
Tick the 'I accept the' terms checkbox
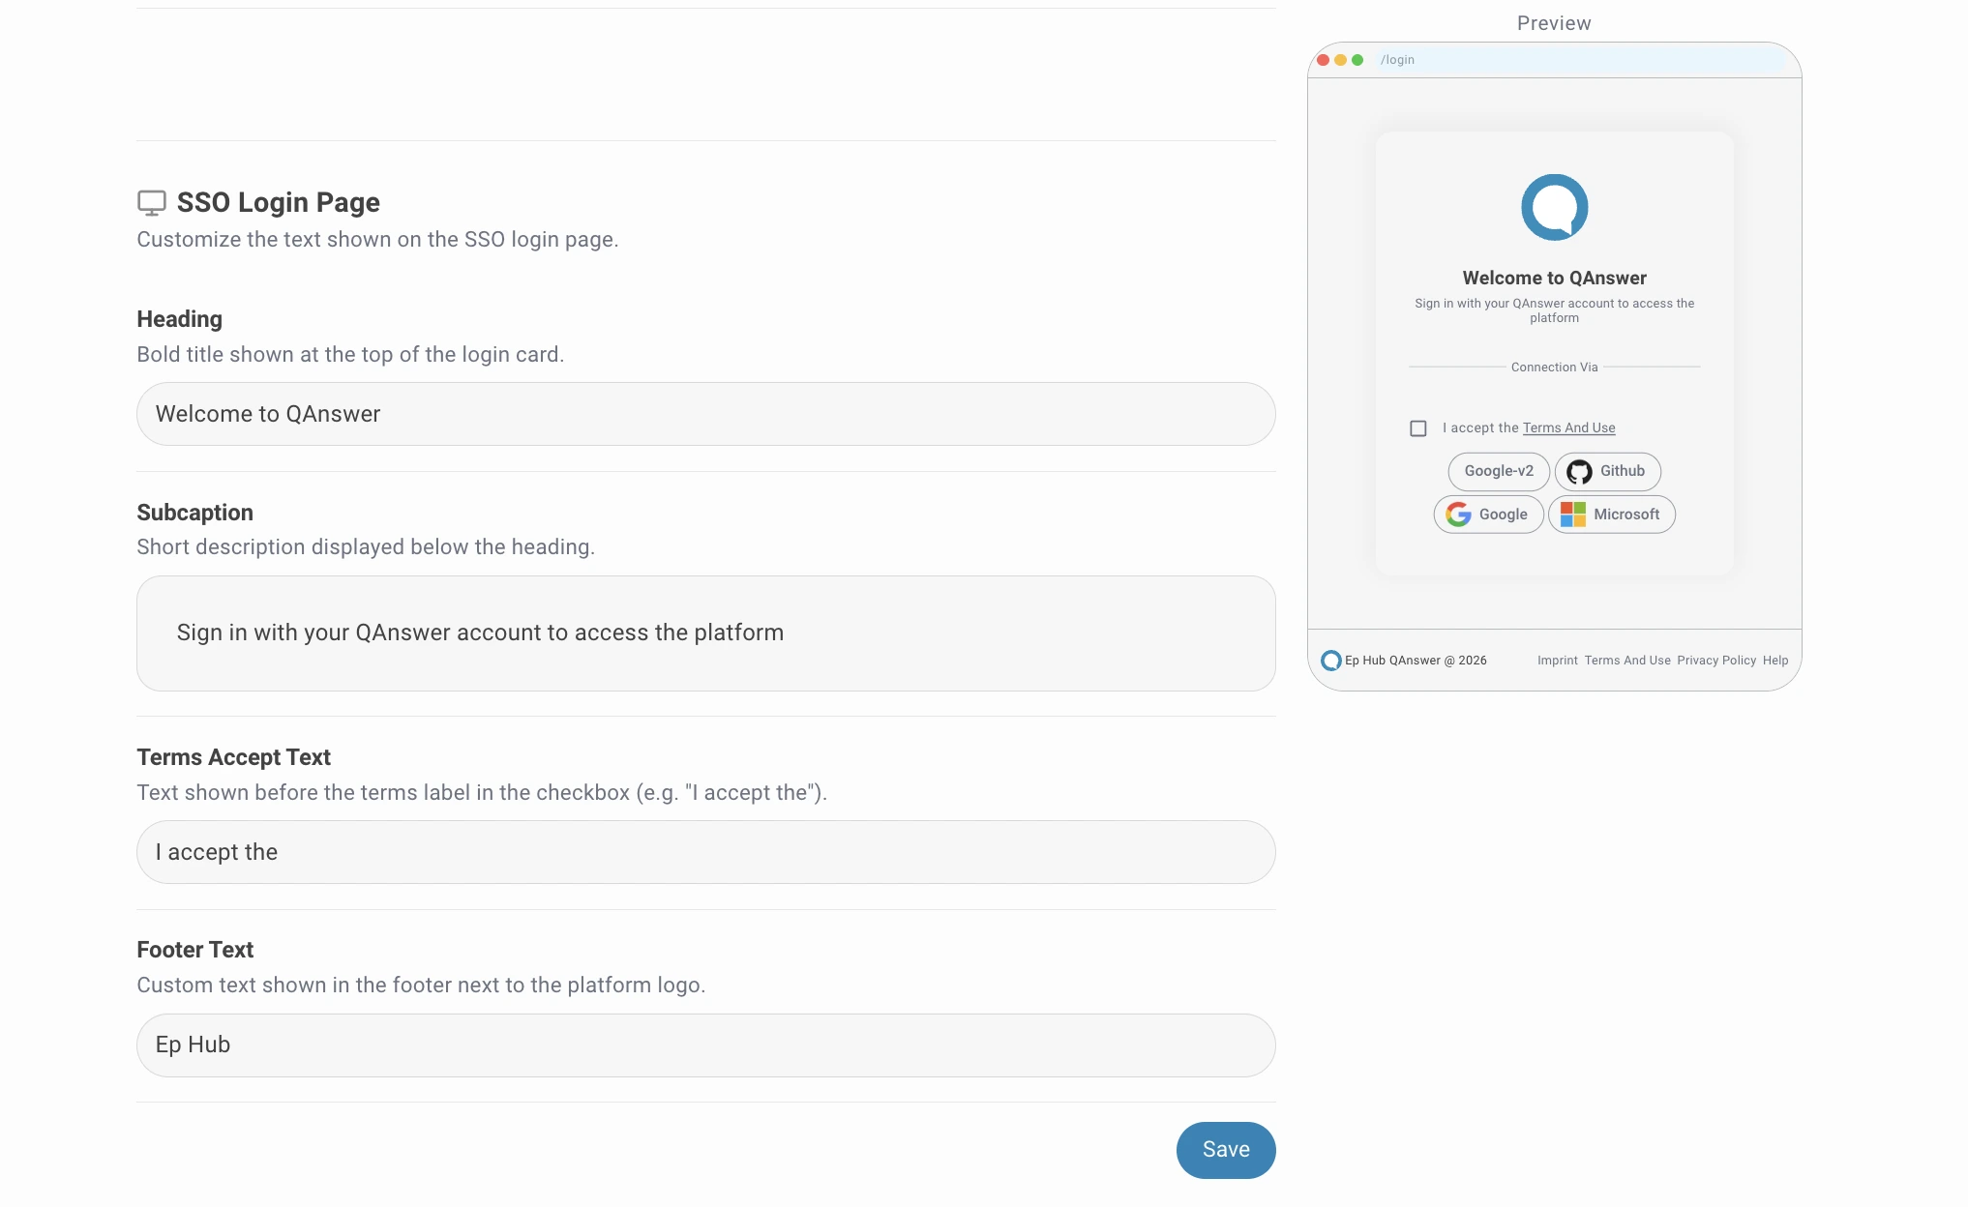pos(1418,428)
